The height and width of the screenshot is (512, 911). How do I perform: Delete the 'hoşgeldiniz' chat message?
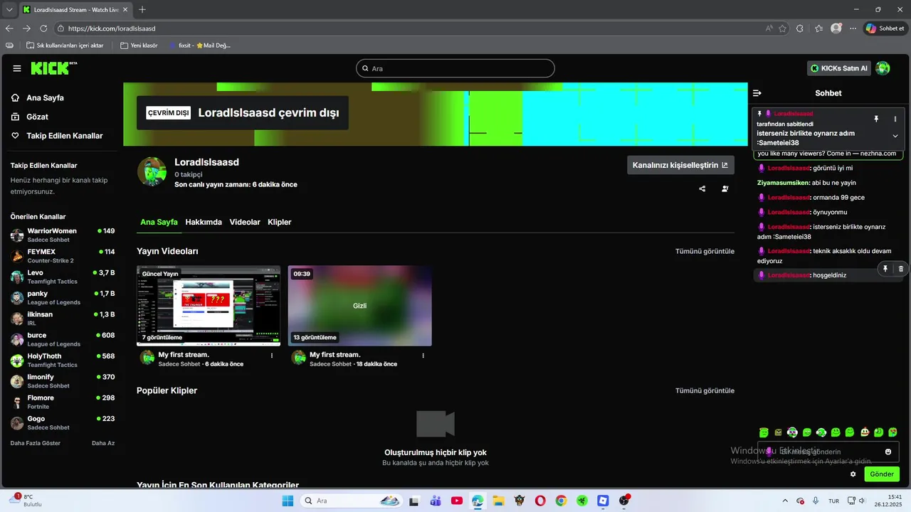[x=901, y=269]
